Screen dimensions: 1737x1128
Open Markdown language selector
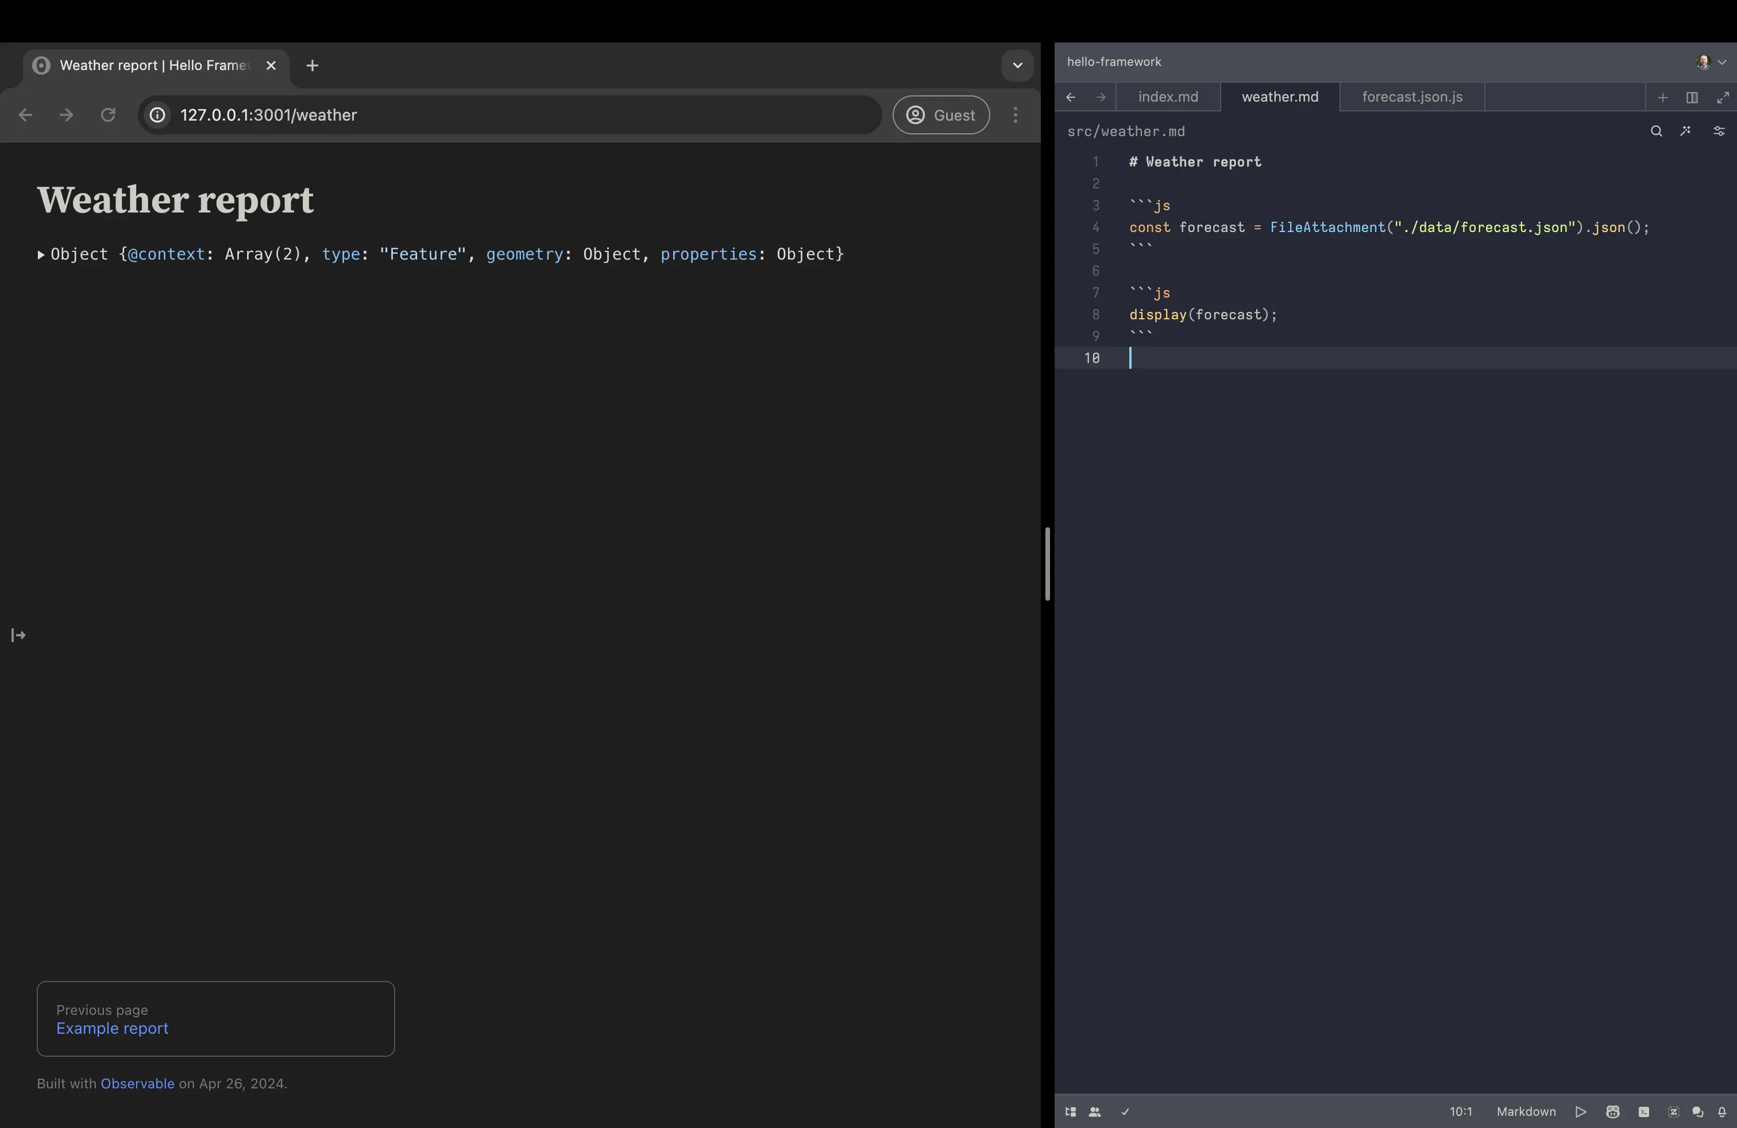click(1526, 1112)
